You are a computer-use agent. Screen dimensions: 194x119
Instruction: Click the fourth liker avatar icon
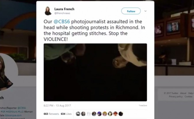94,114
